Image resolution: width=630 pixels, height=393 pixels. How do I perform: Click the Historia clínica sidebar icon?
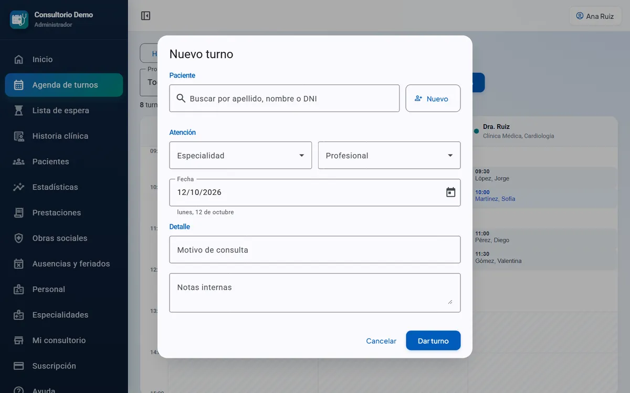coord(19,136)
